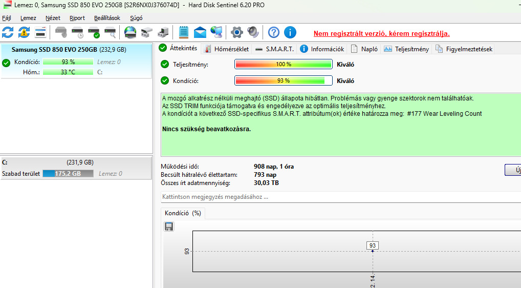Click the 30,03 TB written data value
This screenshot has width=521, height=288.
click(266, 183)
